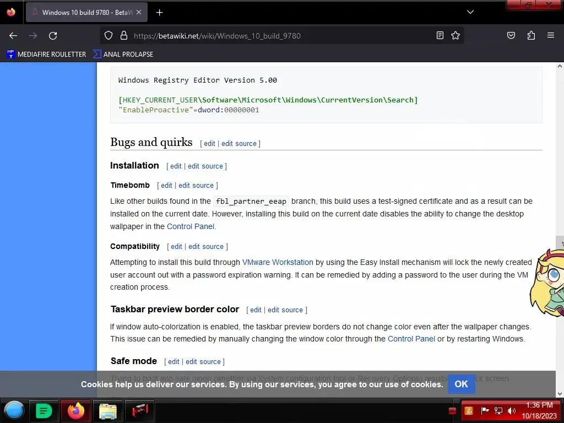Edit the Timebomb section
This screenshot has height=423, width=564.
tap(166, 186)
